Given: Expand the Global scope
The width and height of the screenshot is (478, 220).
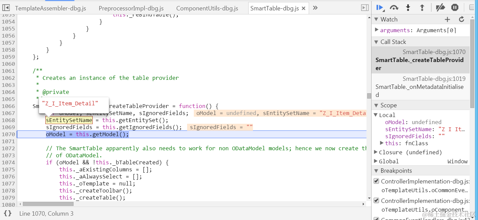Looking at the screenshot, I should [376, 161].
